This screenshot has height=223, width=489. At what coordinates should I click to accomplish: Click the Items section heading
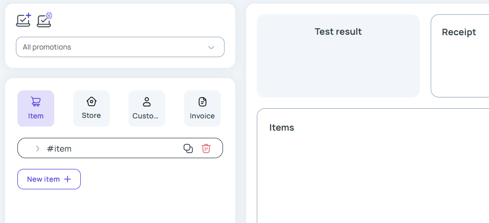coord(282,128)
